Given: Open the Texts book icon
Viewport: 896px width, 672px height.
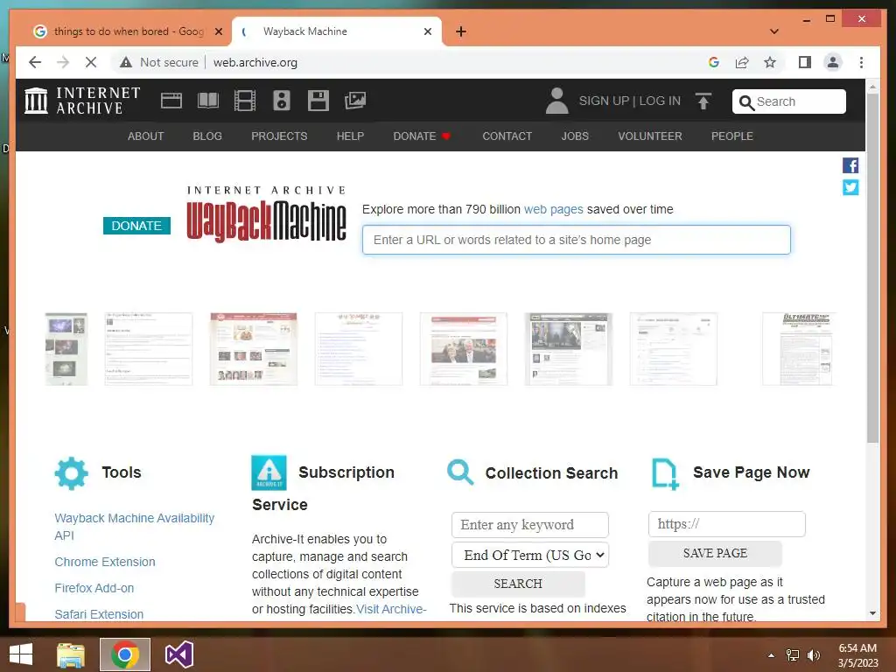Looking at the screenshot, I should pyautogui.click(x=208, y=101).
